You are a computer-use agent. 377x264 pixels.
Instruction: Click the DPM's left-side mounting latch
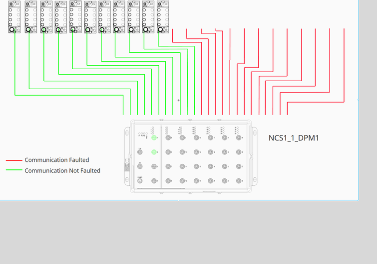point(126,165)
